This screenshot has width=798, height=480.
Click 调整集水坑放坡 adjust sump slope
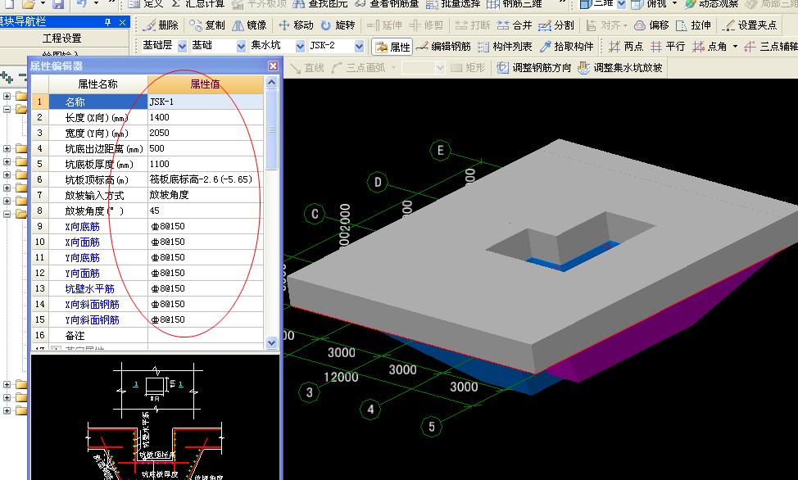[x=620, y=68]
